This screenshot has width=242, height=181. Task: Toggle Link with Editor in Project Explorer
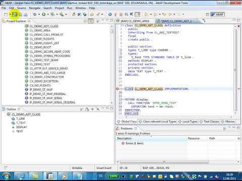tap(91, 21)
